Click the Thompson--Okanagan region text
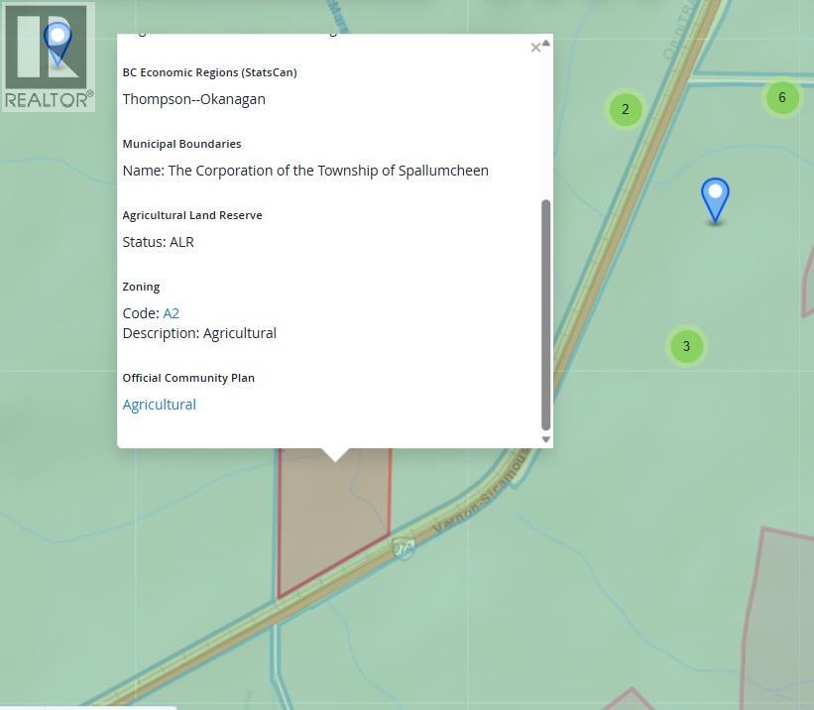The image size is (814, 710). pyautogui.click(x=193, y=99)
